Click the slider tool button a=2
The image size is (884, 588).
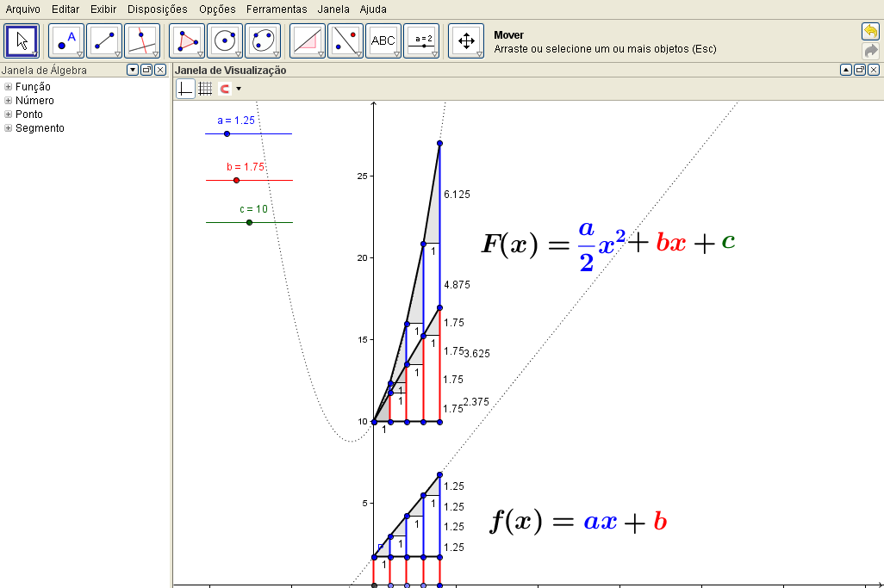421,40
